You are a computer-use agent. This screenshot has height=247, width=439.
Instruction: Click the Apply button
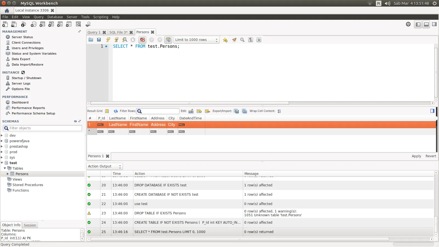(416, 156)
